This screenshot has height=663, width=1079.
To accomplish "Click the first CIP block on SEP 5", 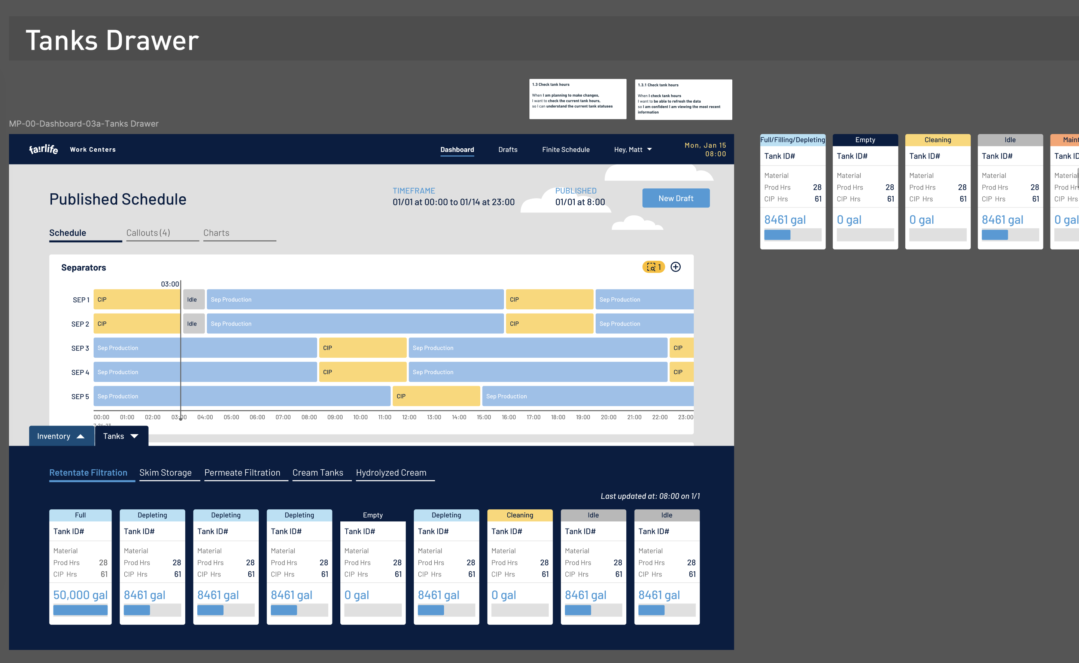I will (436, 396).
